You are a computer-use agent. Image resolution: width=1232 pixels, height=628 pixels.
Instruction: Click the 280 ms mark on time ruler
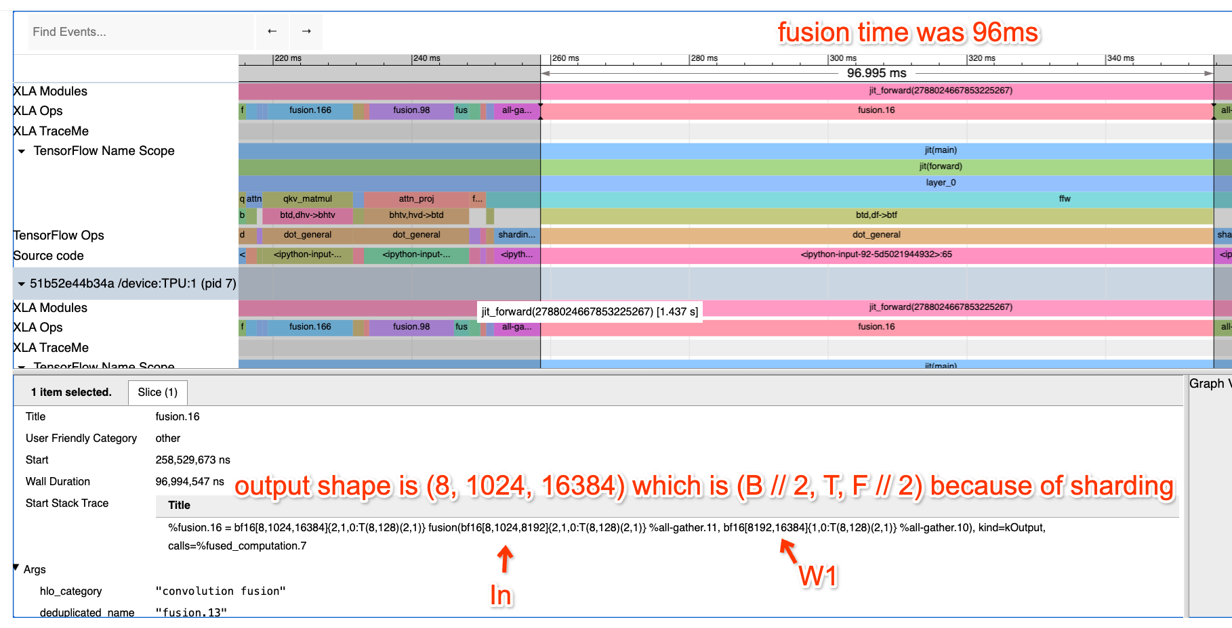pyautogui.click(x=690, y=59)
